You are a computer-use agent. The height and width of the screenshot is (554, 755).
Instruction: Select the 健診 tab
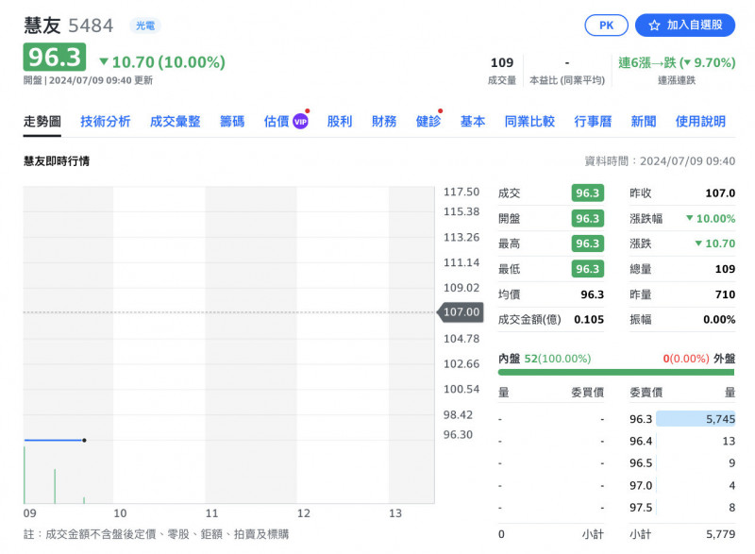pos(428,122)
